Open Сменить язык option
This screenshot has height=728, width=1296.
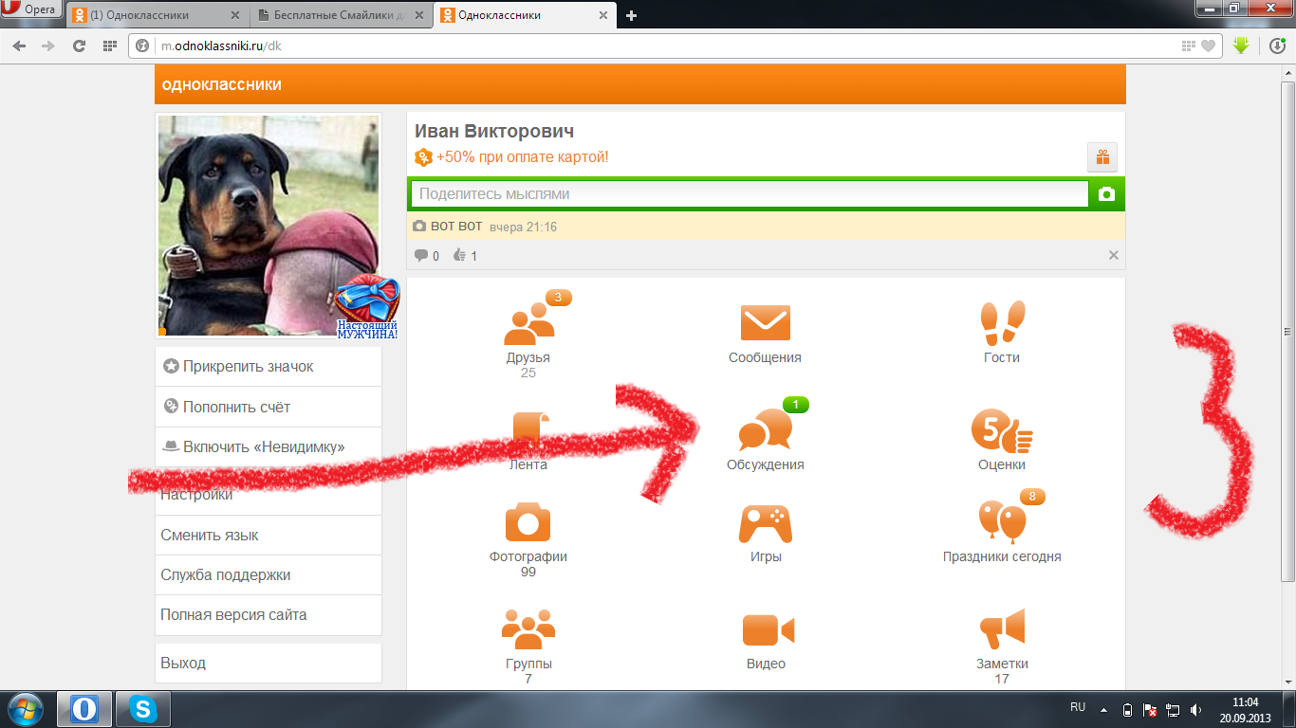point(268,535)
